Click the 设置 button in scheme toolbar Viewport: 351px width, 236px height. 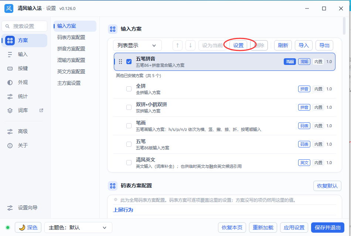pyautogui.click(x=238, y=45)
